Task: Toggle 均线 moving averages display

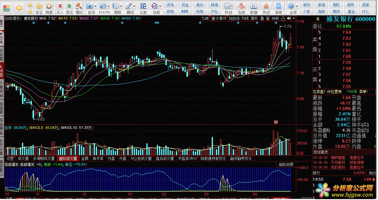Action: pos(245,18)
